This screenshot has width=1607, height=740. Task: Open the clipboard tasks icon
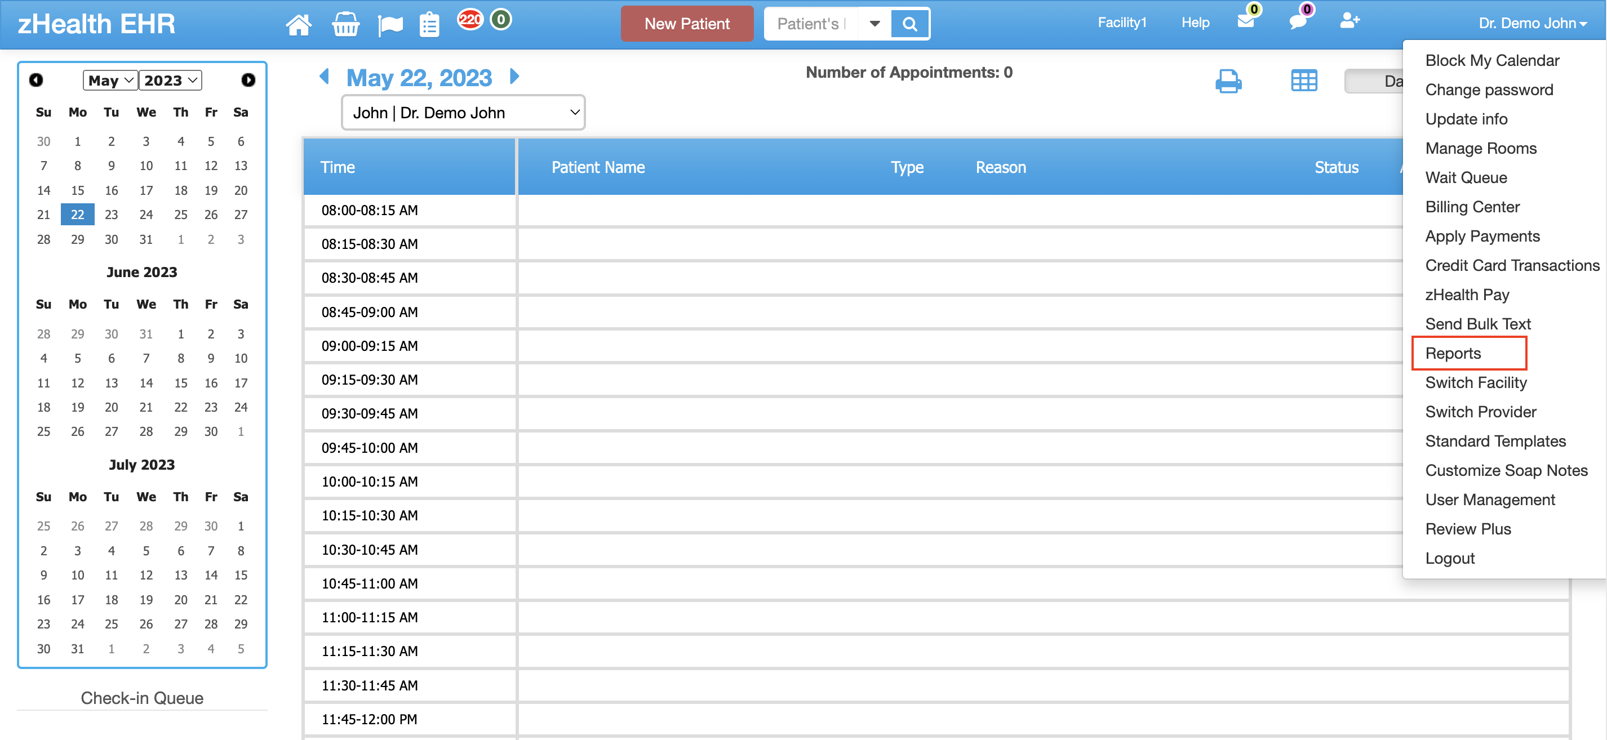point(429,25)
